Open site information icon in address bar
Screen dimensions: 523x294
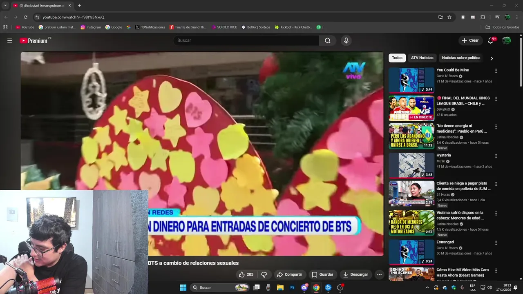37,17
